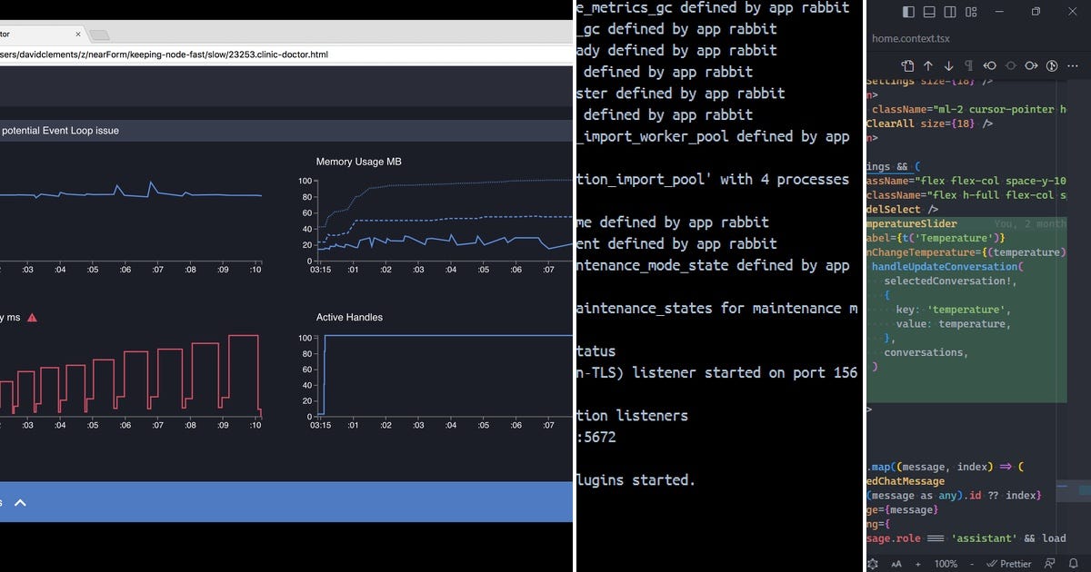Open a new tab in the browser
1091x572 pixels.
tap(99, 35)
